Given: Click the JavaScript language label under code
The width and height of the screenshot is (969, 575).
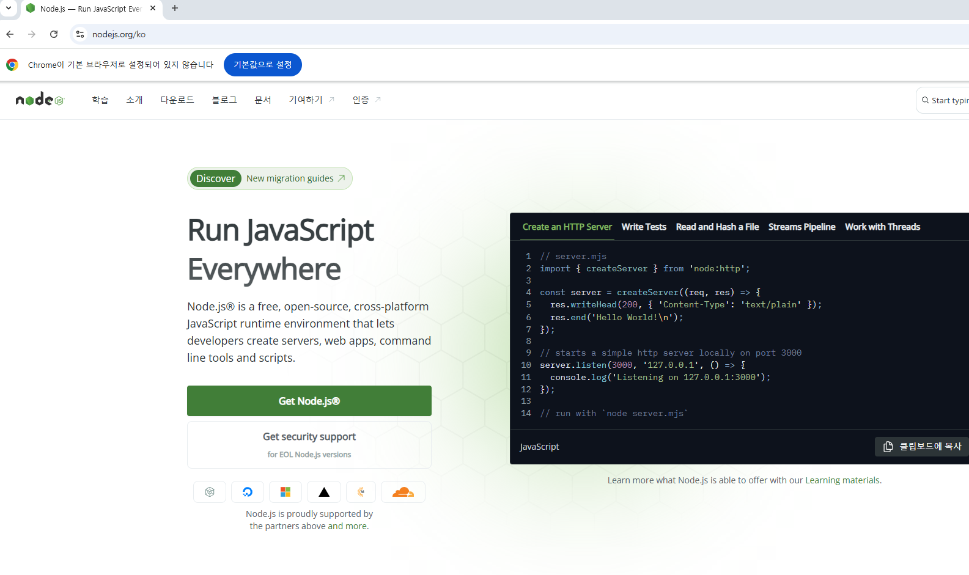Looking at the screenshot, I should 539,447.
